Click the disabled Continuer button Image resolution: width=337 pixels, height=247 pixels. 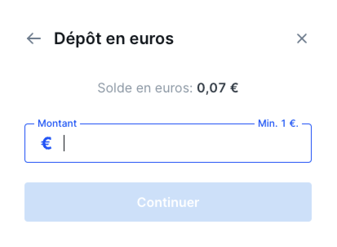tap(168, 202)
